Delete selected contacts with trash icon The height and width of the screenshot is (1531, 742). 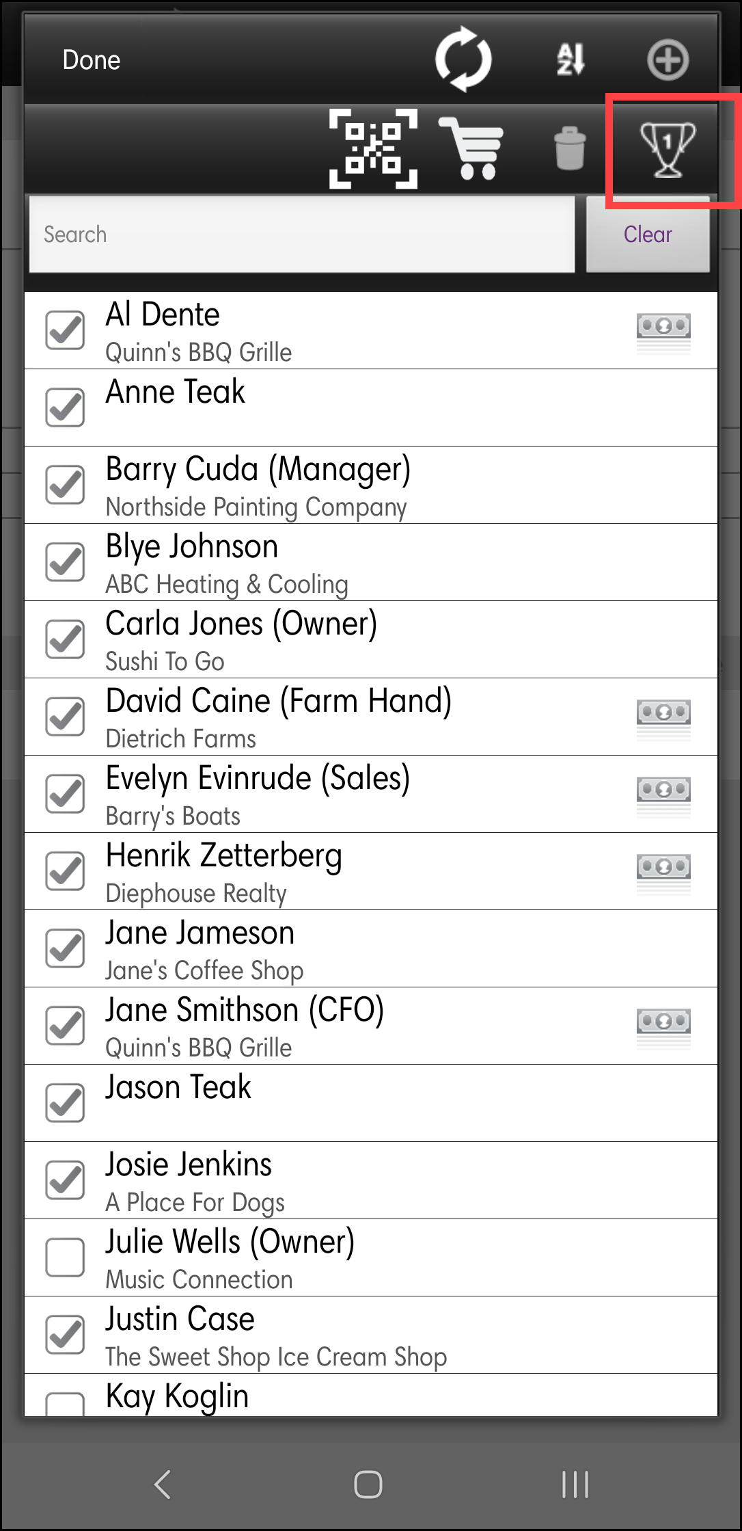pos(570,148)
